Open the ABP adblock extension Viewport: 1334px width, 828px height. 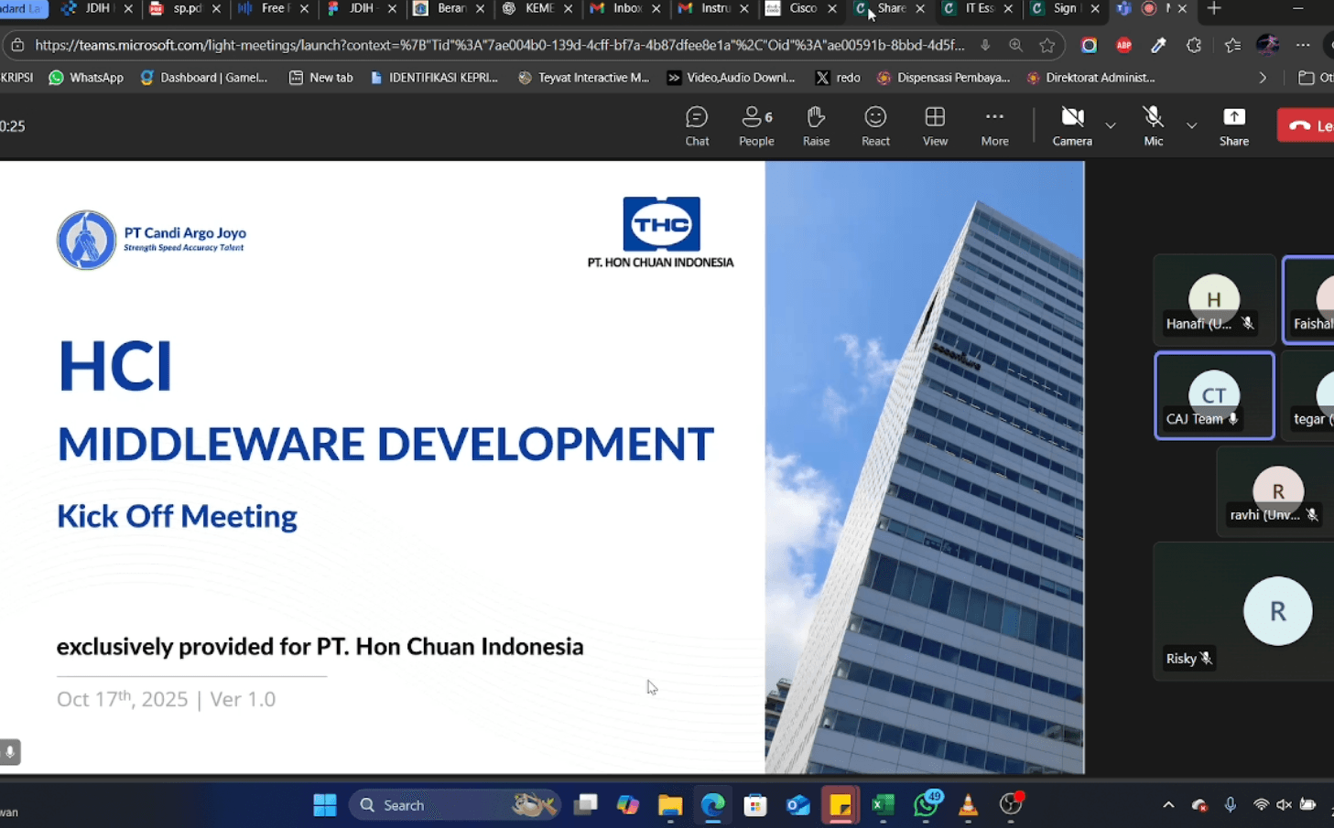[x=1123, y=45]
